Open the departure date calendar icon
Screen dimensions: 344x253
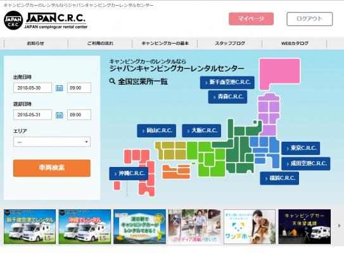60,88
